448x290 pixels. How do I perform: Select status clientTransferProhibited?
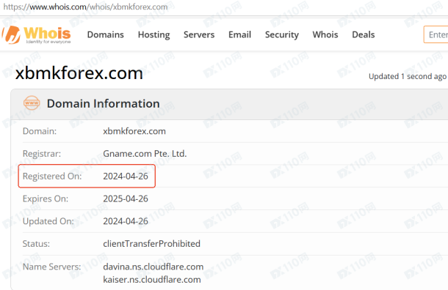[x=151, y=244]
